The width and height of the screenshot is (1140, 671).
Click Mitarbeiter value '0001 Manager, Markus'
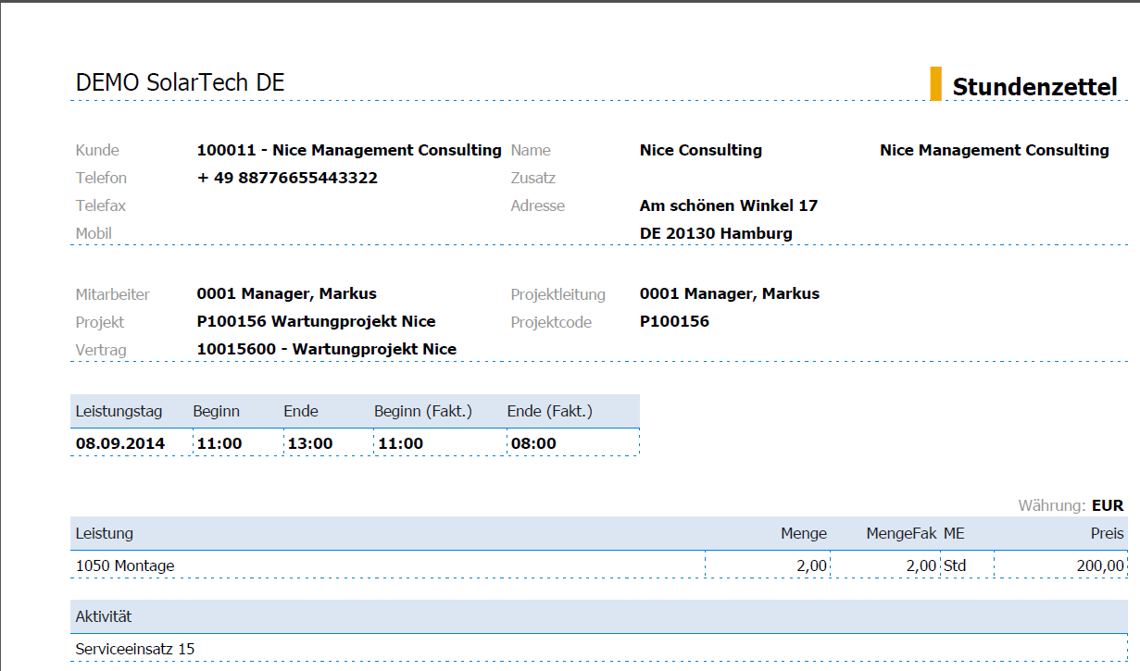click(x=287, y=293)
